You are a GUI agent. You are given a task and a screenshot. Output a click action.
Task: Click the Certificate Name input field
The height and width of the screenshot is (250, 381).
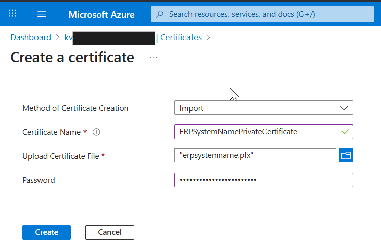click(263, 132)
